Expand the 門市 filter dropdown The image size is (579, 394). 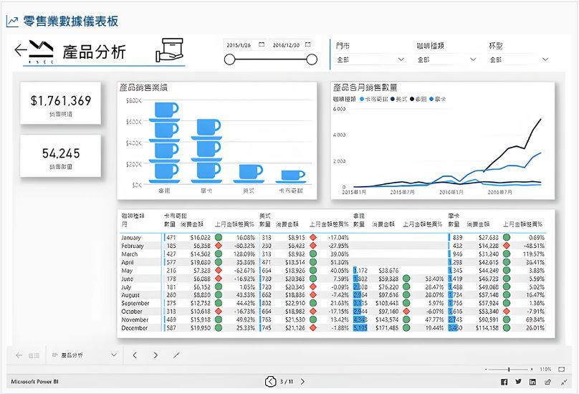point(401,59)
